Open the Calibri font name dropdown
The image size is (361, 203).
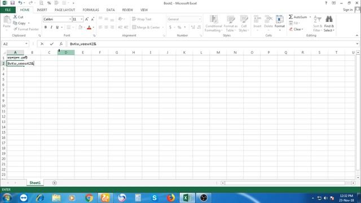pos(70,19)
